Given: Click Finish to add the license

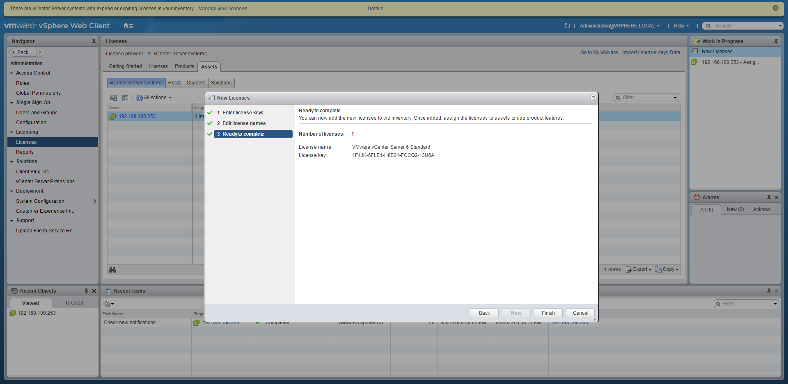Looking at the screenshot, I should click(548, 313).
